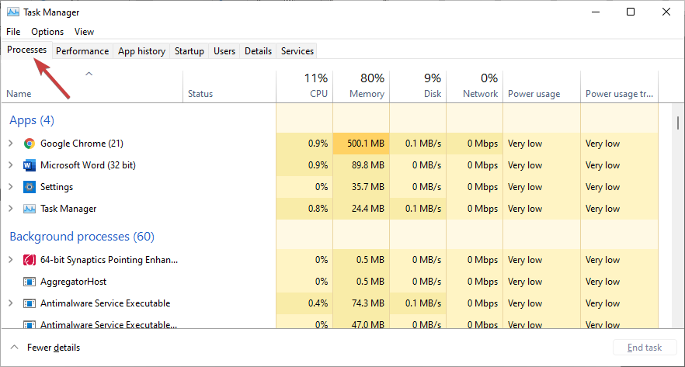The image size is (685, 367).
Task: Open the File menu
Action: pos(13,31)
